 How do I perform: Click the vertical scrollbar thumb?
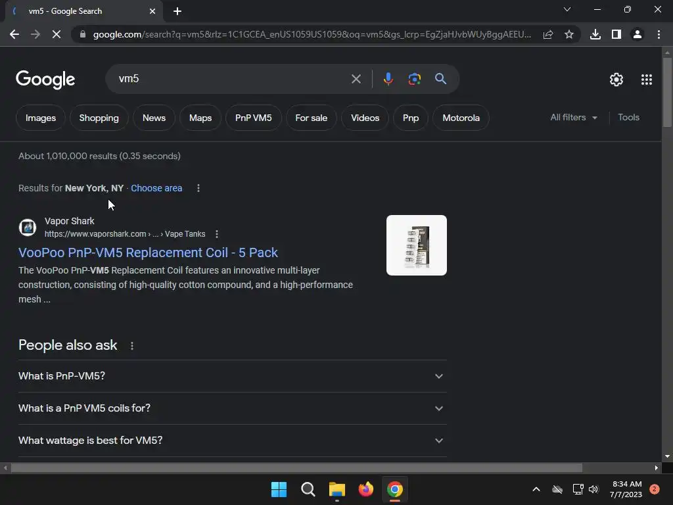point(667,92)
